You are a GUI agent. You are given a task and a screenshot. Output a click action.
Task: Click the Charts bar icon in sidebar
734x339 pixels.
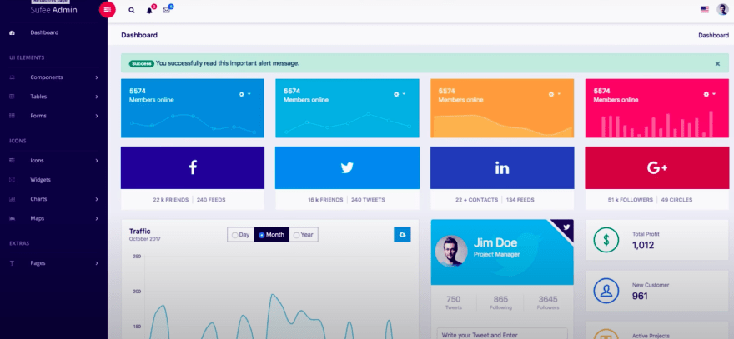pyautogui.click(x=13, y=199)
